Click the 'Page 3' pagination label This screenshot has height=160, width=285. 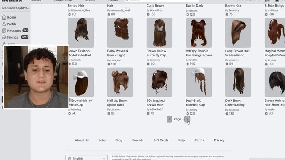(x=179, y=119)
